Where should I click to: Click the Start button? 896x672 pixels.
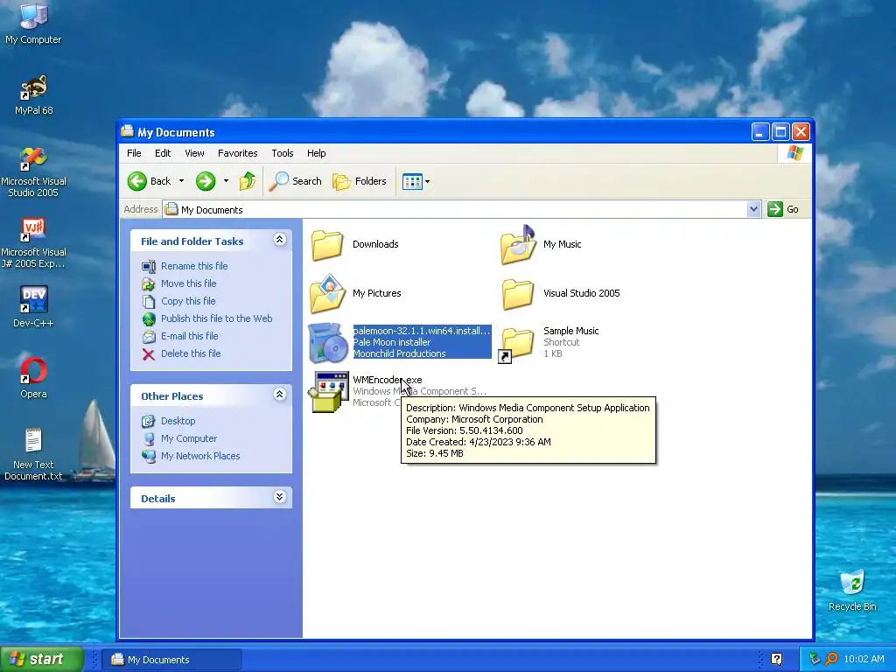42,660
